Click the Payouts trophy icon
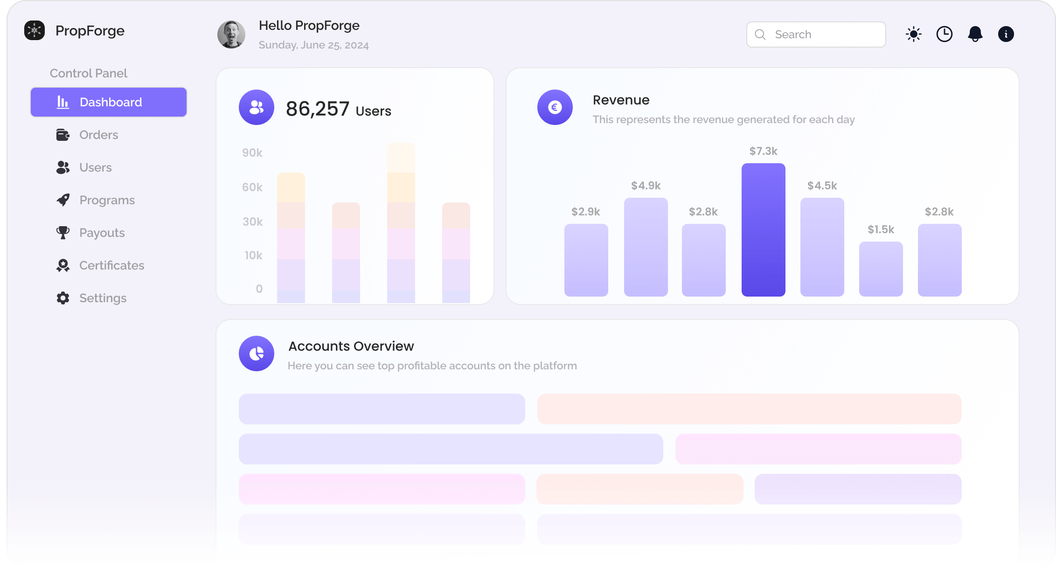This screenshot has width=1056, height=568. 63,232
